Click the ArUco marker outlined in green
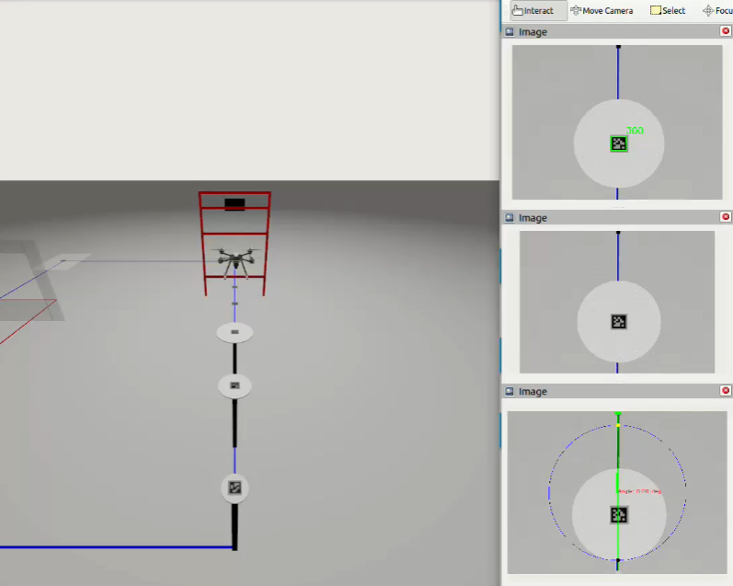Screen dimensions: 733x586 coord(619,144)
